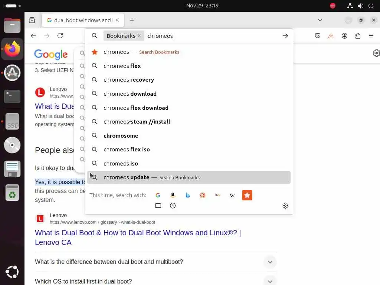Open Terminal from the dock
The height and width of the screenshot is (285, 380).
coord(12,96)
